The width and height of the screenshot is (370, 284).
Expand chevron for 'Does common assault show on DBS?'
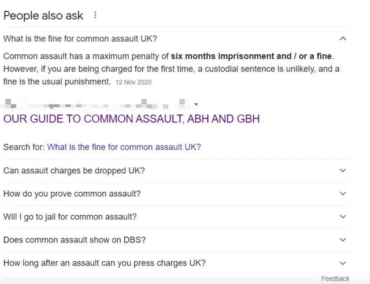pyautogui.click(x=343, y=240)
